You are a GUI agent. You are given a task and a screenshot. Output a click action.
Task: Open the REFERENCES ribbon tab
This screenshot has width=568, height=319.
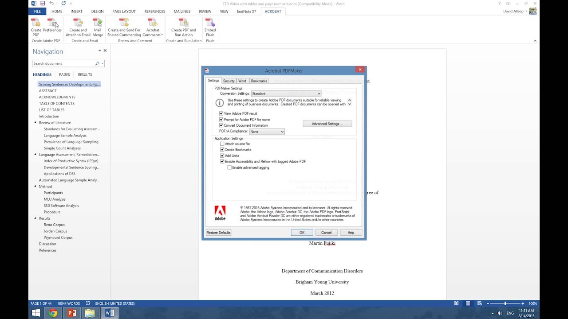155,12
